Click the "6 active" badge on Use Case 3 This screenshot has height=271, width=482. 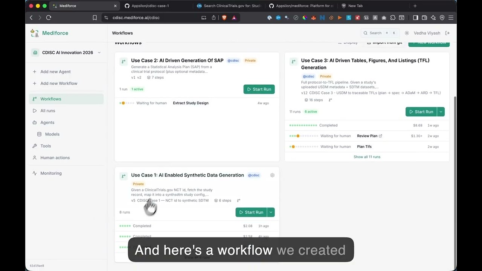point(311,112)
